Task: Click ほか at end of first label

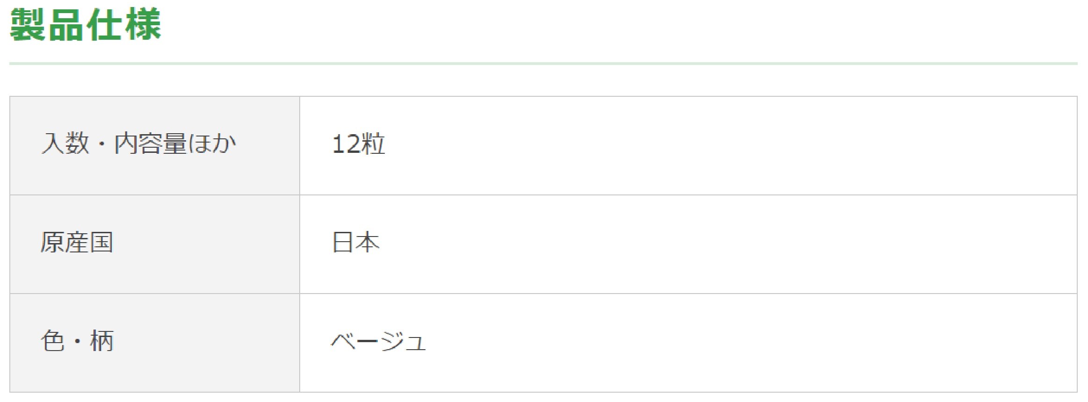Action: click(x=213, y=144)
